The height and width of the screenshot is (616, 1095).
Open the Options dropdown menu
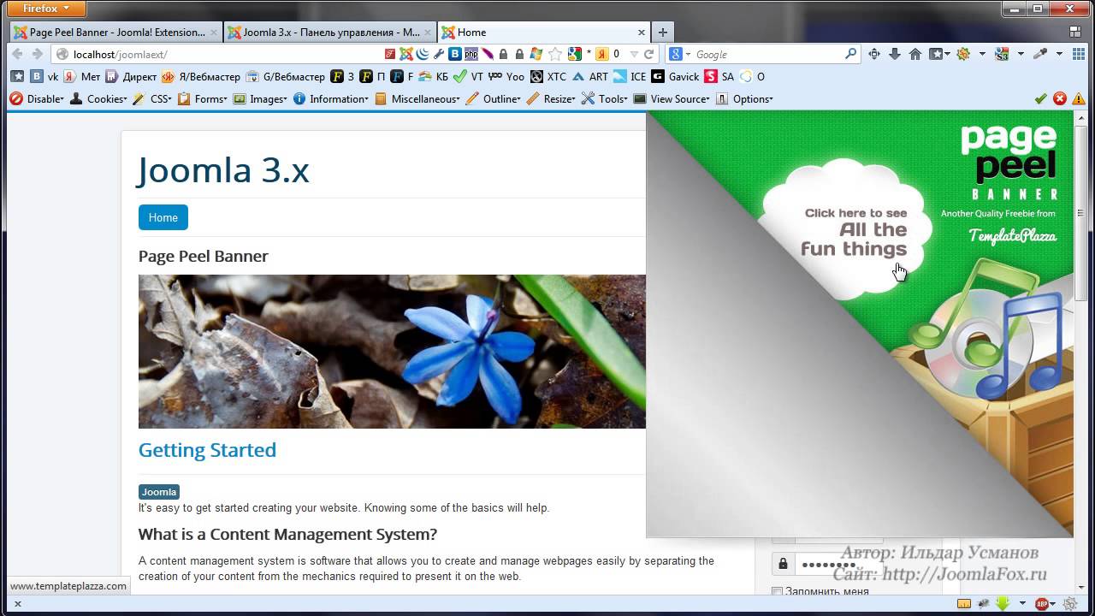744,98
